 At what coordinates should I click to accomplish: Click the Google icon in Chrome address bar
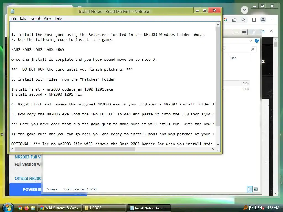click(x=226, y=20)
